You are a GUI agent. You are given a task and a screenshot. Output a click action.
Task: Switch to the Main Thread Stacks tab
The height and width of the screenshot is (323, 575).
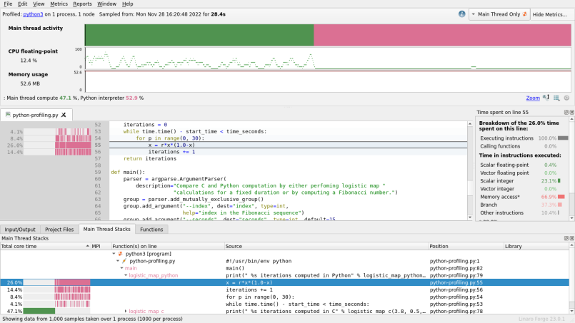pyautogui.click(x=106, y=229)
